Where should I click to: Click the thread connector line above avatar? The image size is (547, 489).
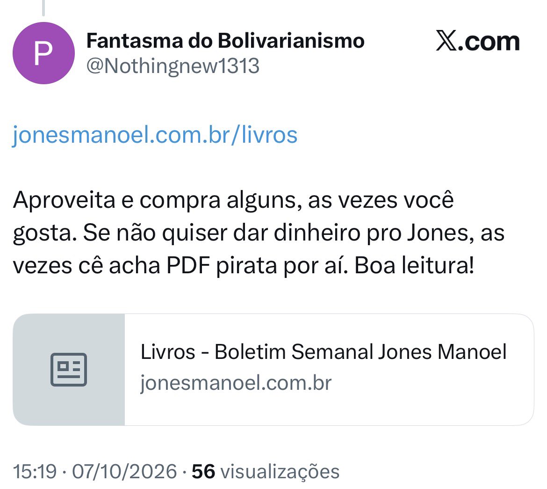pos(43,7)
